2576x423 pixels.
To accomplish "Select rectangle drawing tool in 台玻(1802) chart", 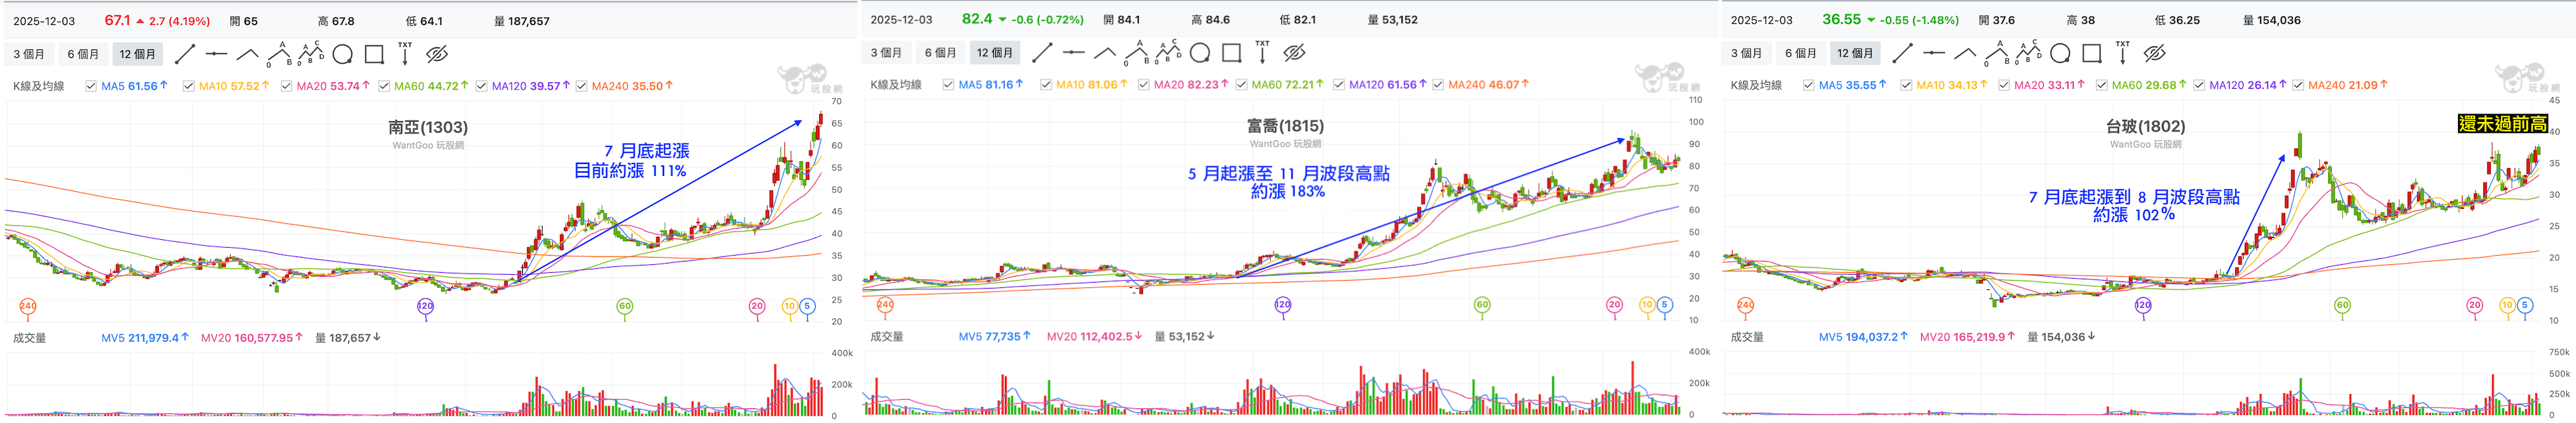I will [2092, 53].
